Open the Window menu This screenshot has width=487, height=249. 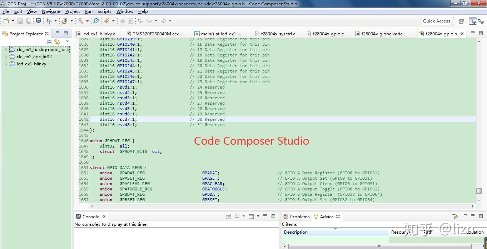point(125,11)
